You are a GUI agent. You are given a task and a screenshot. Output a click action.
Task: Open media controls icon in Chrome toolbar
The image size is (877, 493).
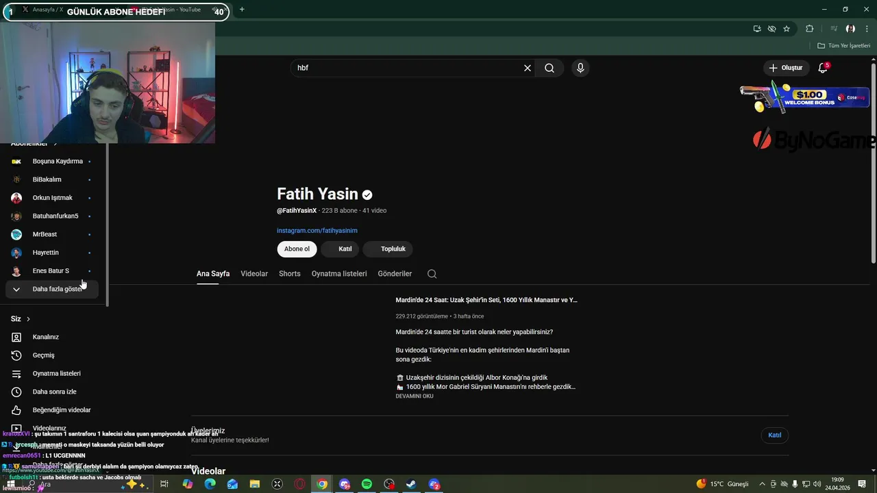pyautogui.click(x=834, y=29)
